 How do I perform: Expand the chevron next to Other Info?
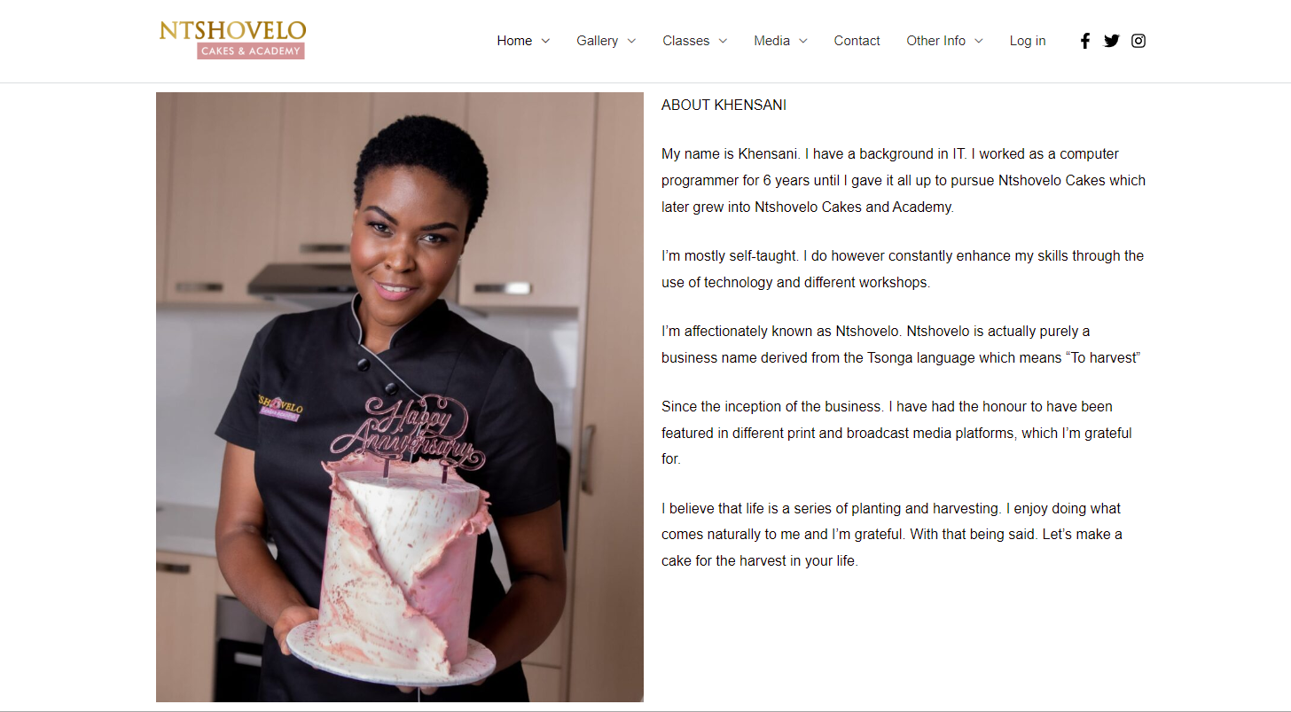979,41
